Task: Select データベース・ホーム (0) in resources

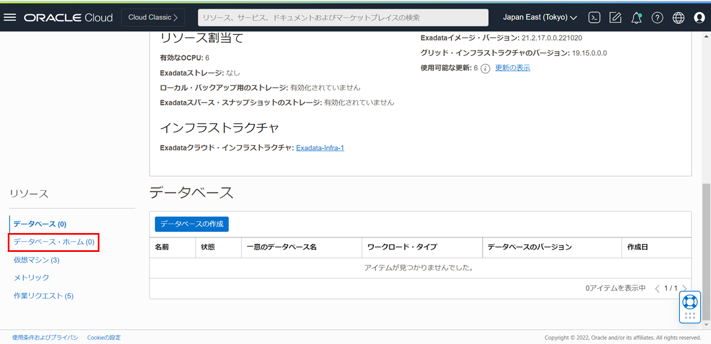Action: 54,242
